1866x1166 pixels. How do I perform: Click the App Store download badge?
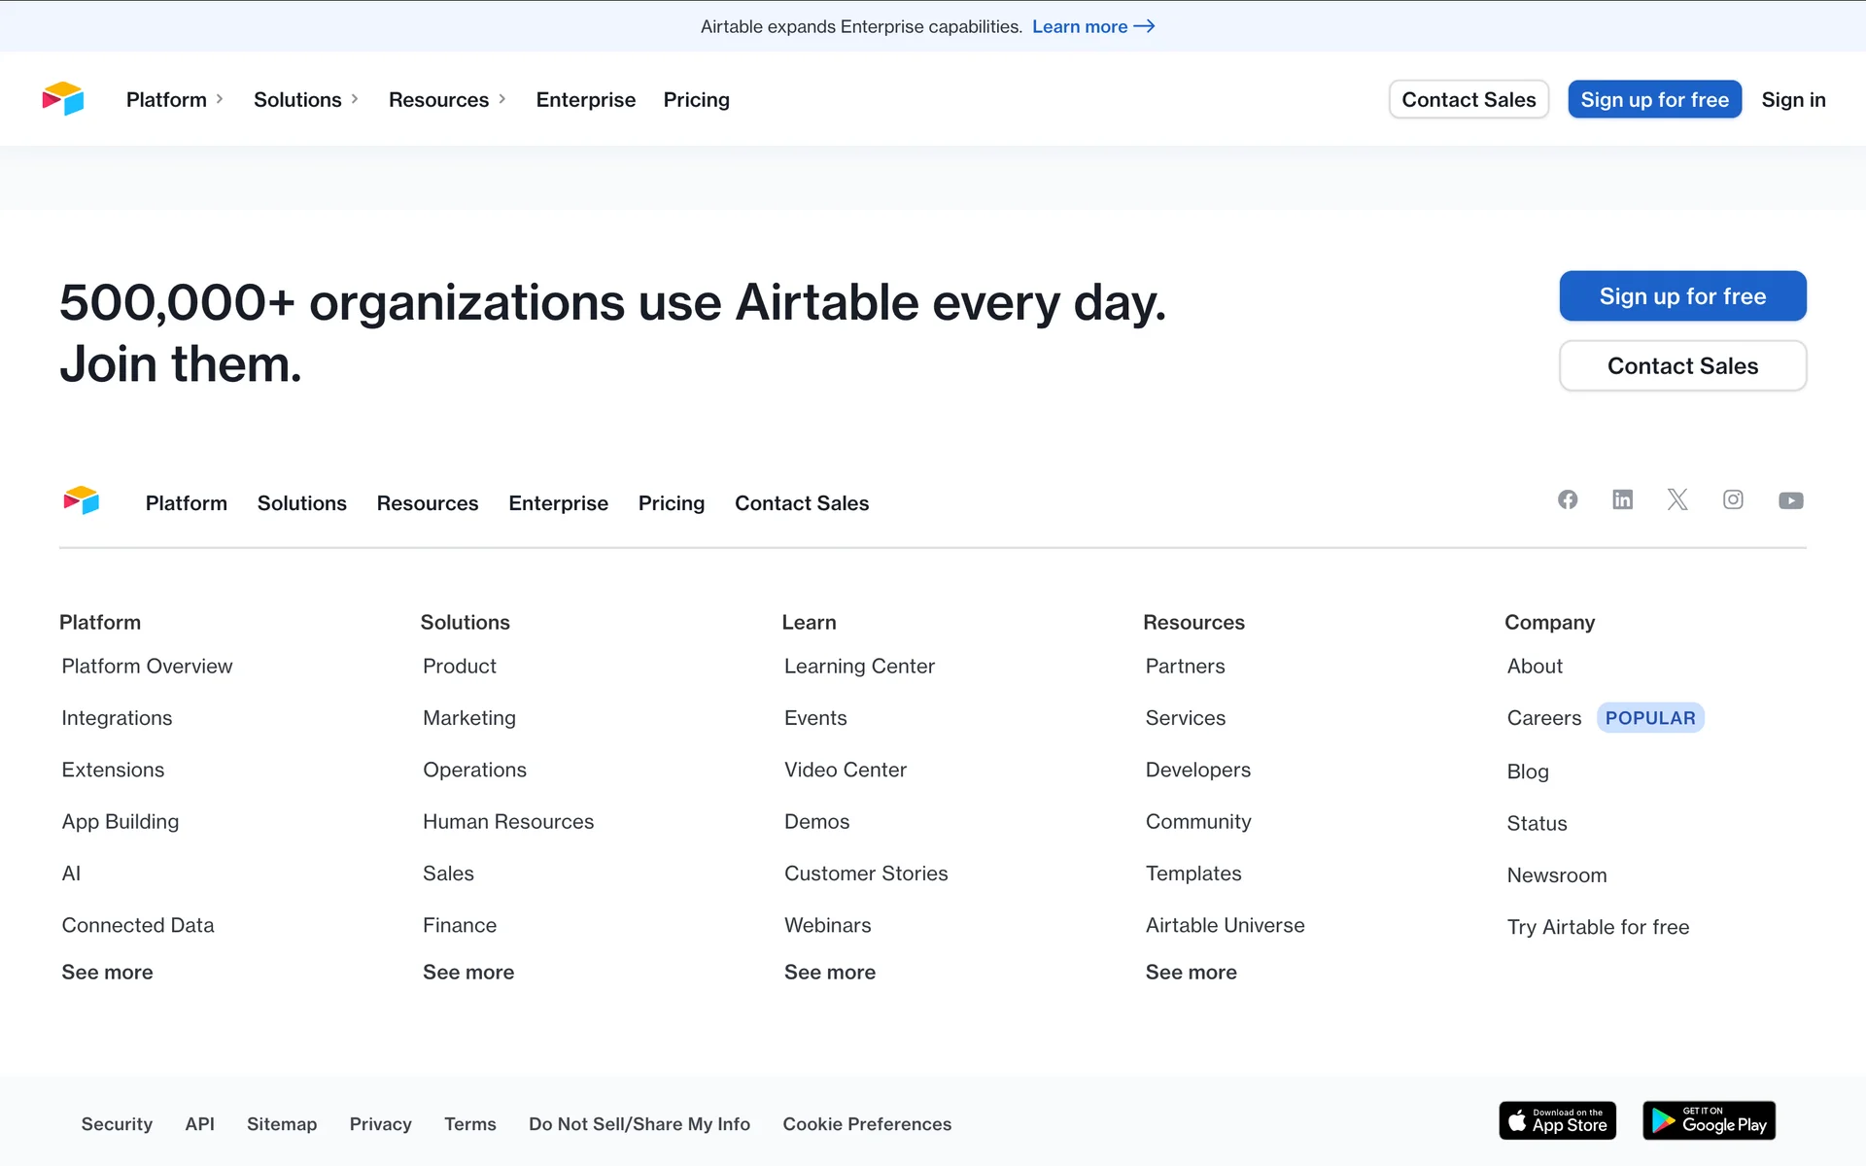1557,1121
